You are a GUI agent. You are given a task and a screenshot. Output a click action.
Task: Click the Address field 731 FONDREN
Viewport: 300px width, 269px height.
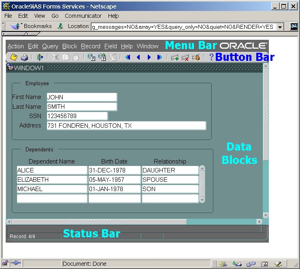point(126,126)
